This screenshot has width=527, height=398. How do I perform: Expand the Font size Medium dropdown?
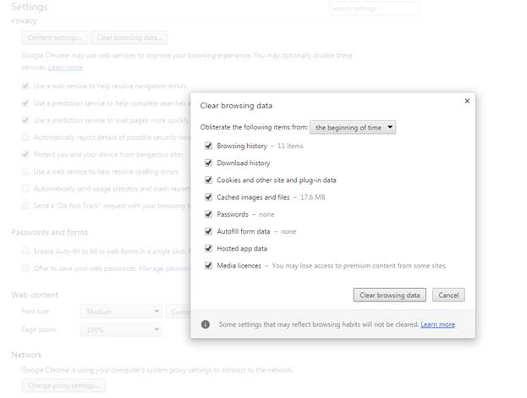(122, 312)
